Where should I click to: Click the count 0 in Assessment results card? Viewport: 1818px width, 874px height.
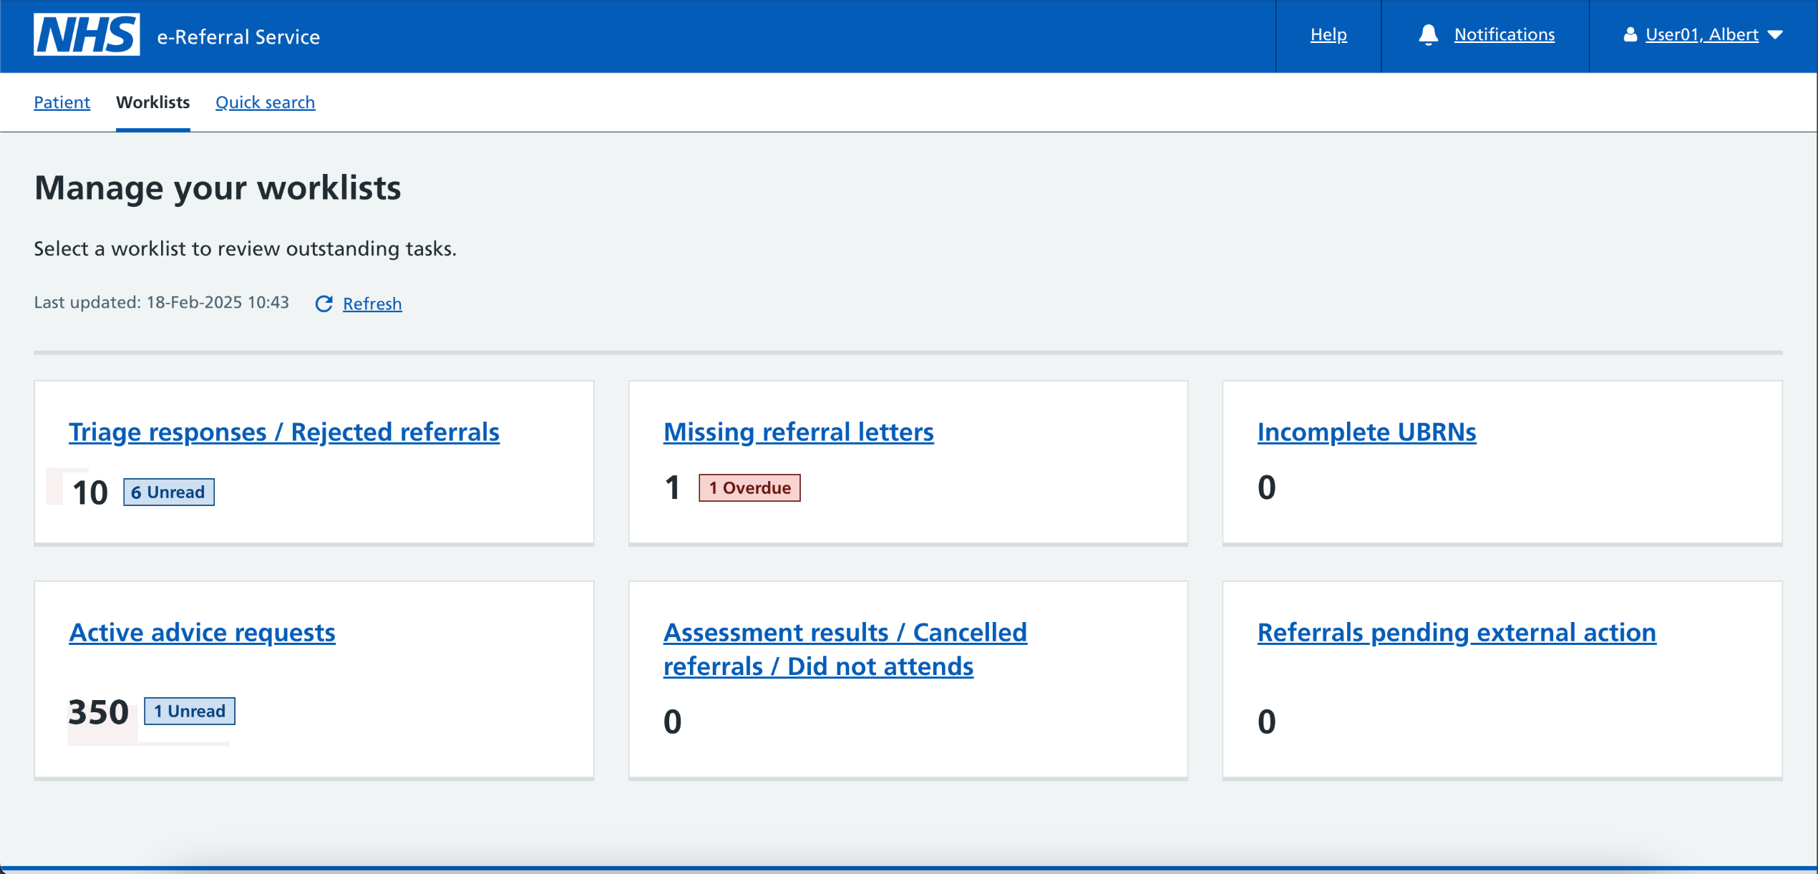(672, 722)
